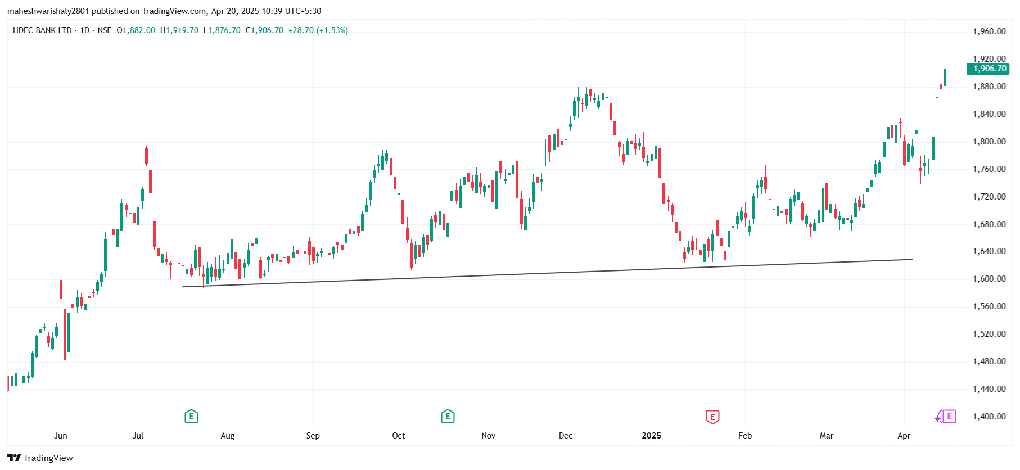Click the purple April earnings E marker
Screen dimensions: 1020x470
tap(949, 417)
